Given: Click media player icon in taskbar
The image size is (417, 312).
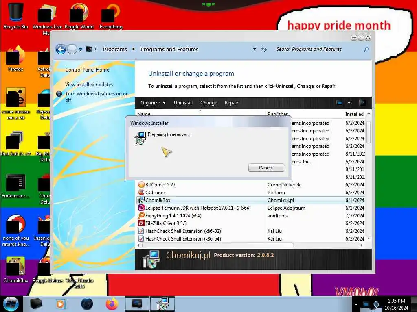Looking at the screenshot, I should coord(60,304).
